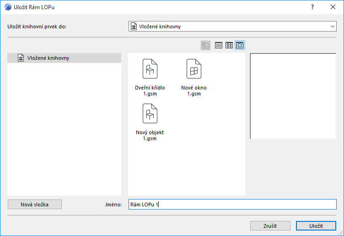
Task: Click the Uložit button
Action: [x=316, y=226]
